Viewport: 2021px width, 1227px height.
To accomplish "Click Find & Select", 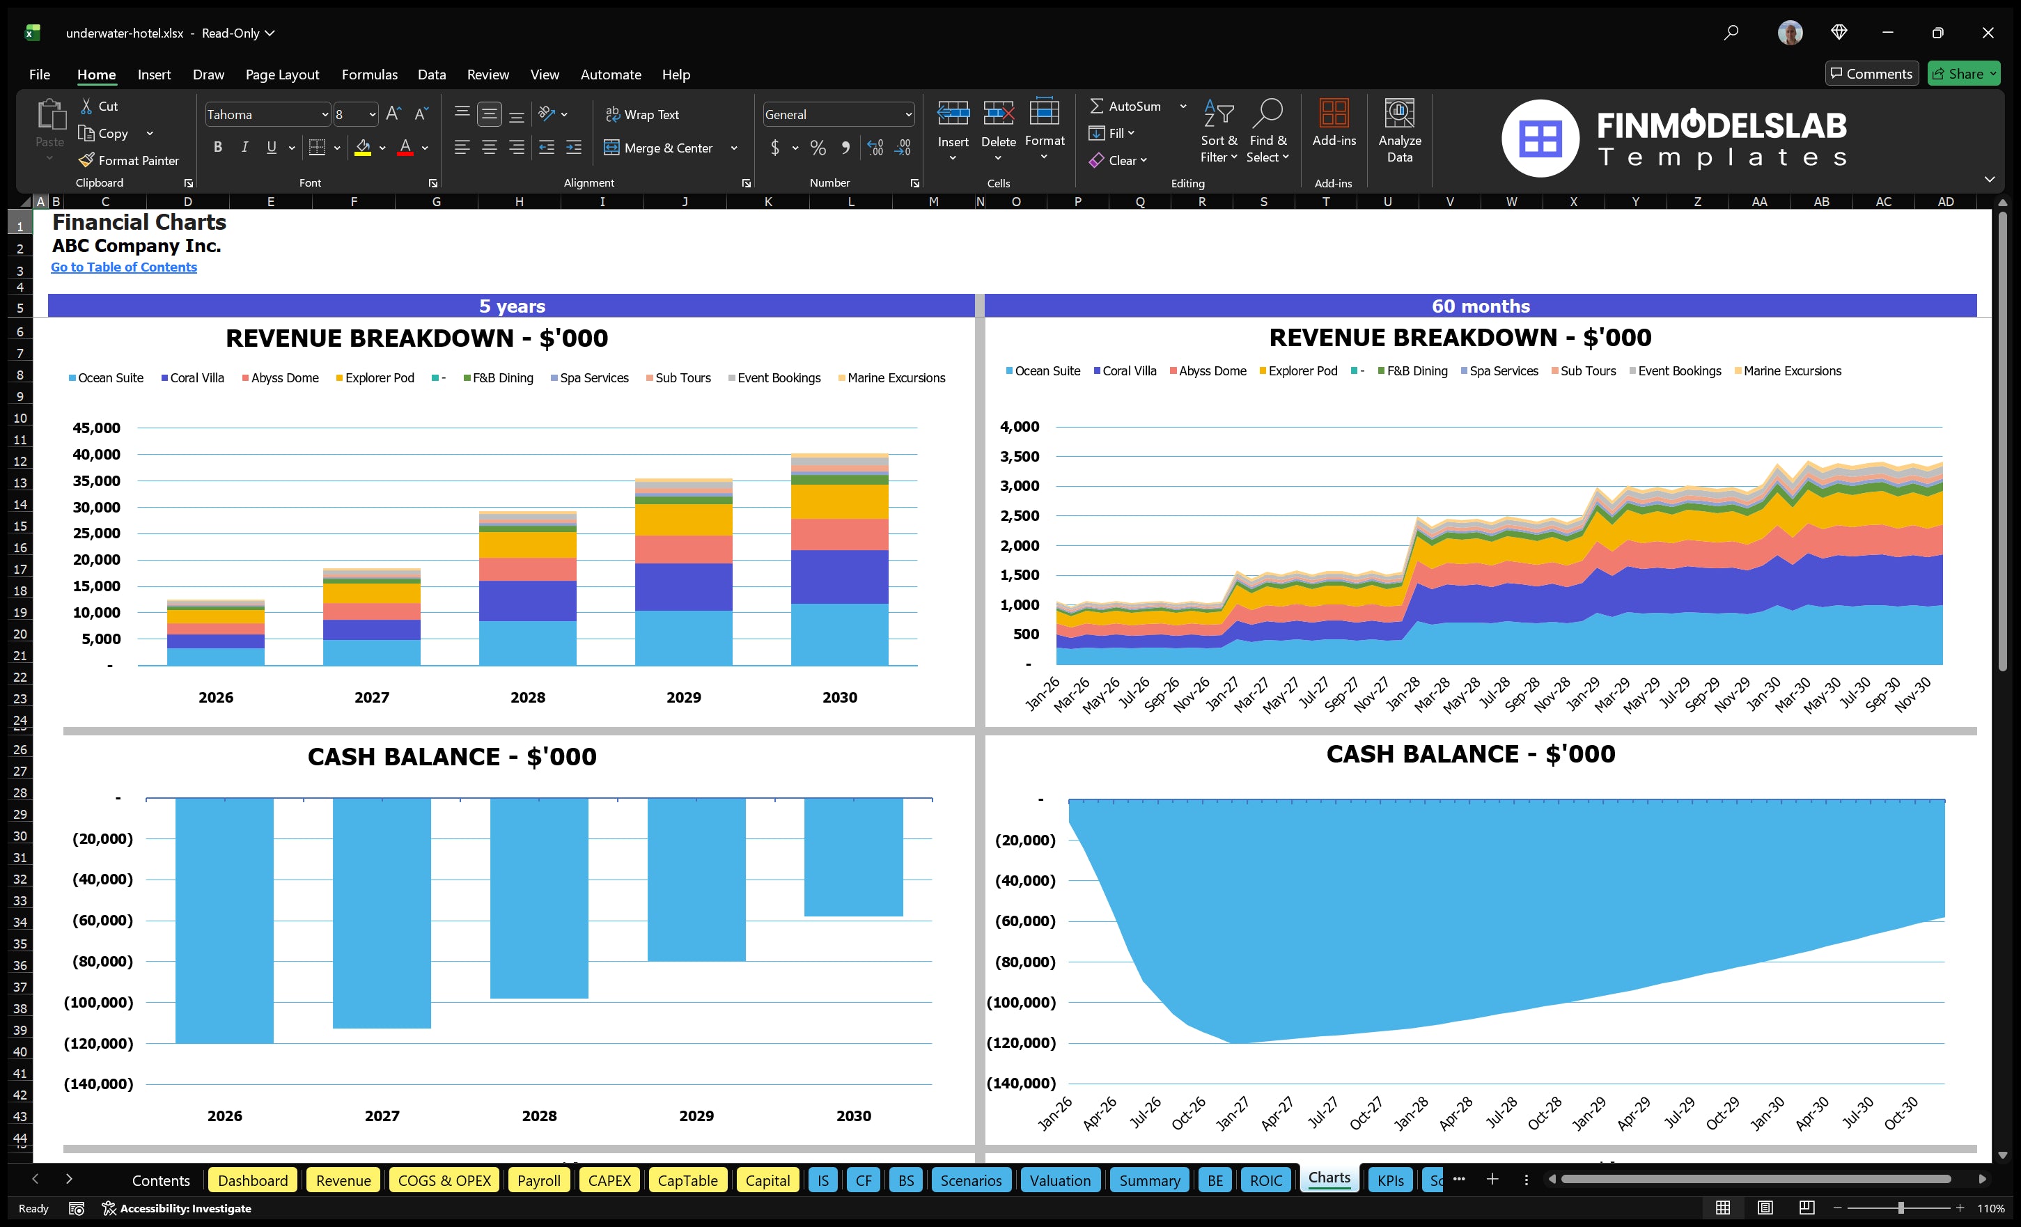I will (1268, 131).
